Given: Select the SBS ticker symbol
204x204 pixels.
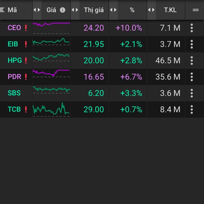Looking at the screenshot, I should [14, 93].
